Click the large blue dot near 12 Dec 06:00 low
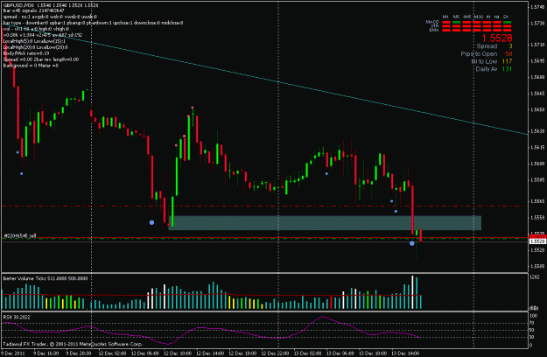 pyautogui.click(x=151, y=222)
